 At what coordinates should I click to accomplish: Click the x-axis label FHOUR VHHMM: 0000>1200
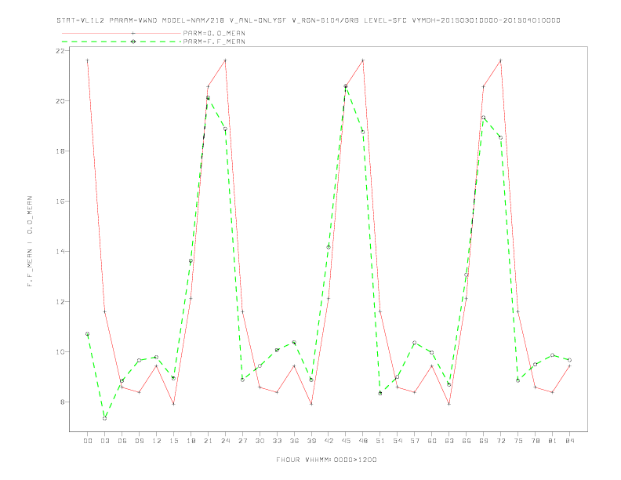pyautogui.click(x=326, y=460)
